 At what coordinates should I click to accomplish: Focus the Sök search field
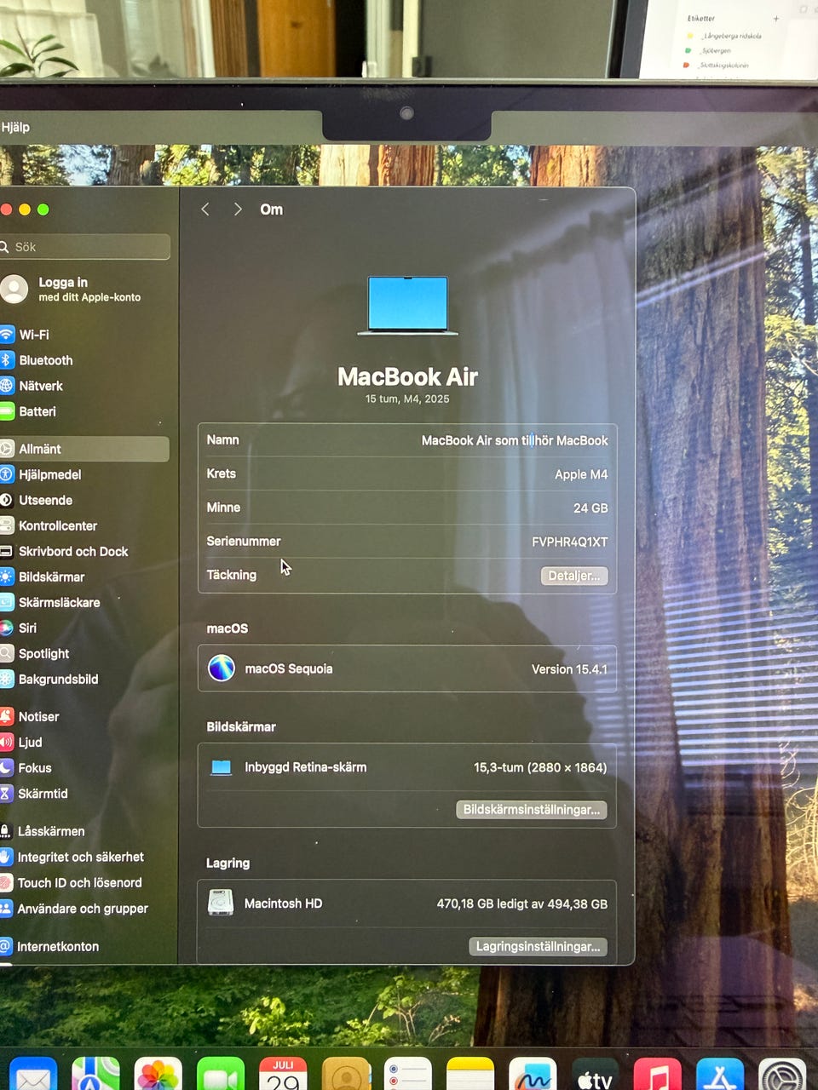click(84, 247)
